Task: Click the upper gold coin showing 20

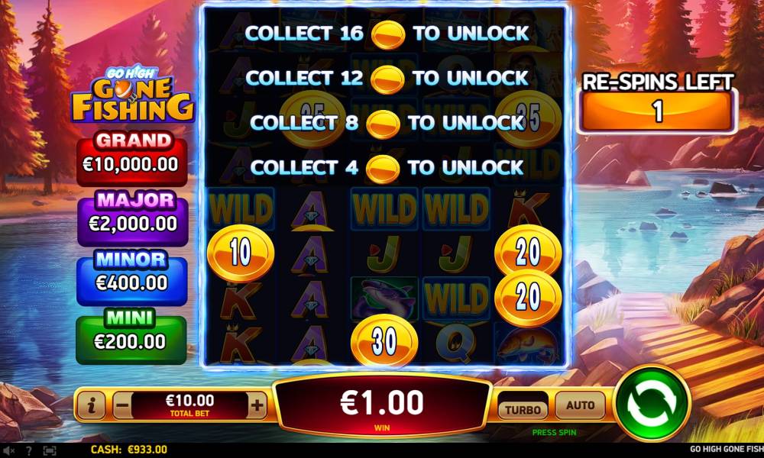Action: click(x=528, y=252)
